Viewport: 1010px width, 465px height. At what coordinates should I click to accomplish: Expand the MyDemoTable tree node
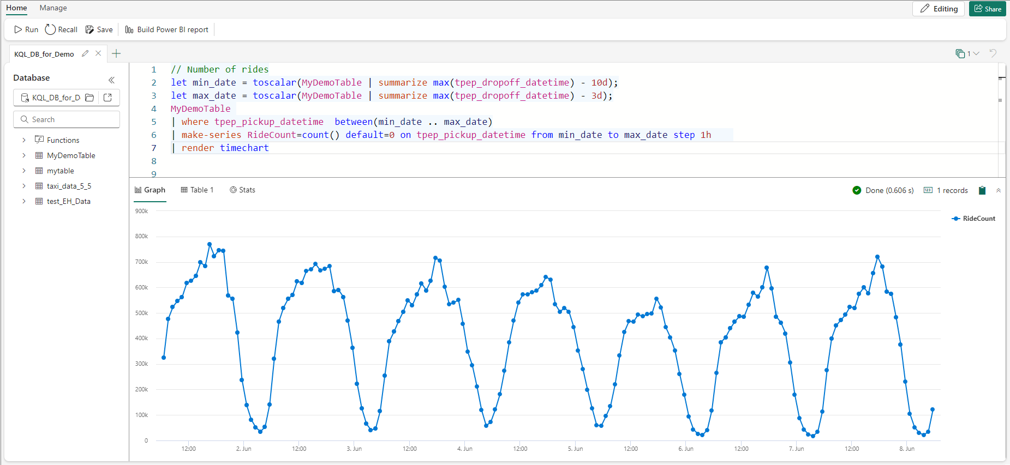(24, 155)
